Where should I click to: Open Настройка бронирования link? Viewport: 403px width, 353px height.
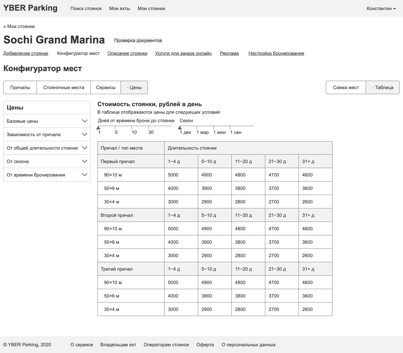276,53
